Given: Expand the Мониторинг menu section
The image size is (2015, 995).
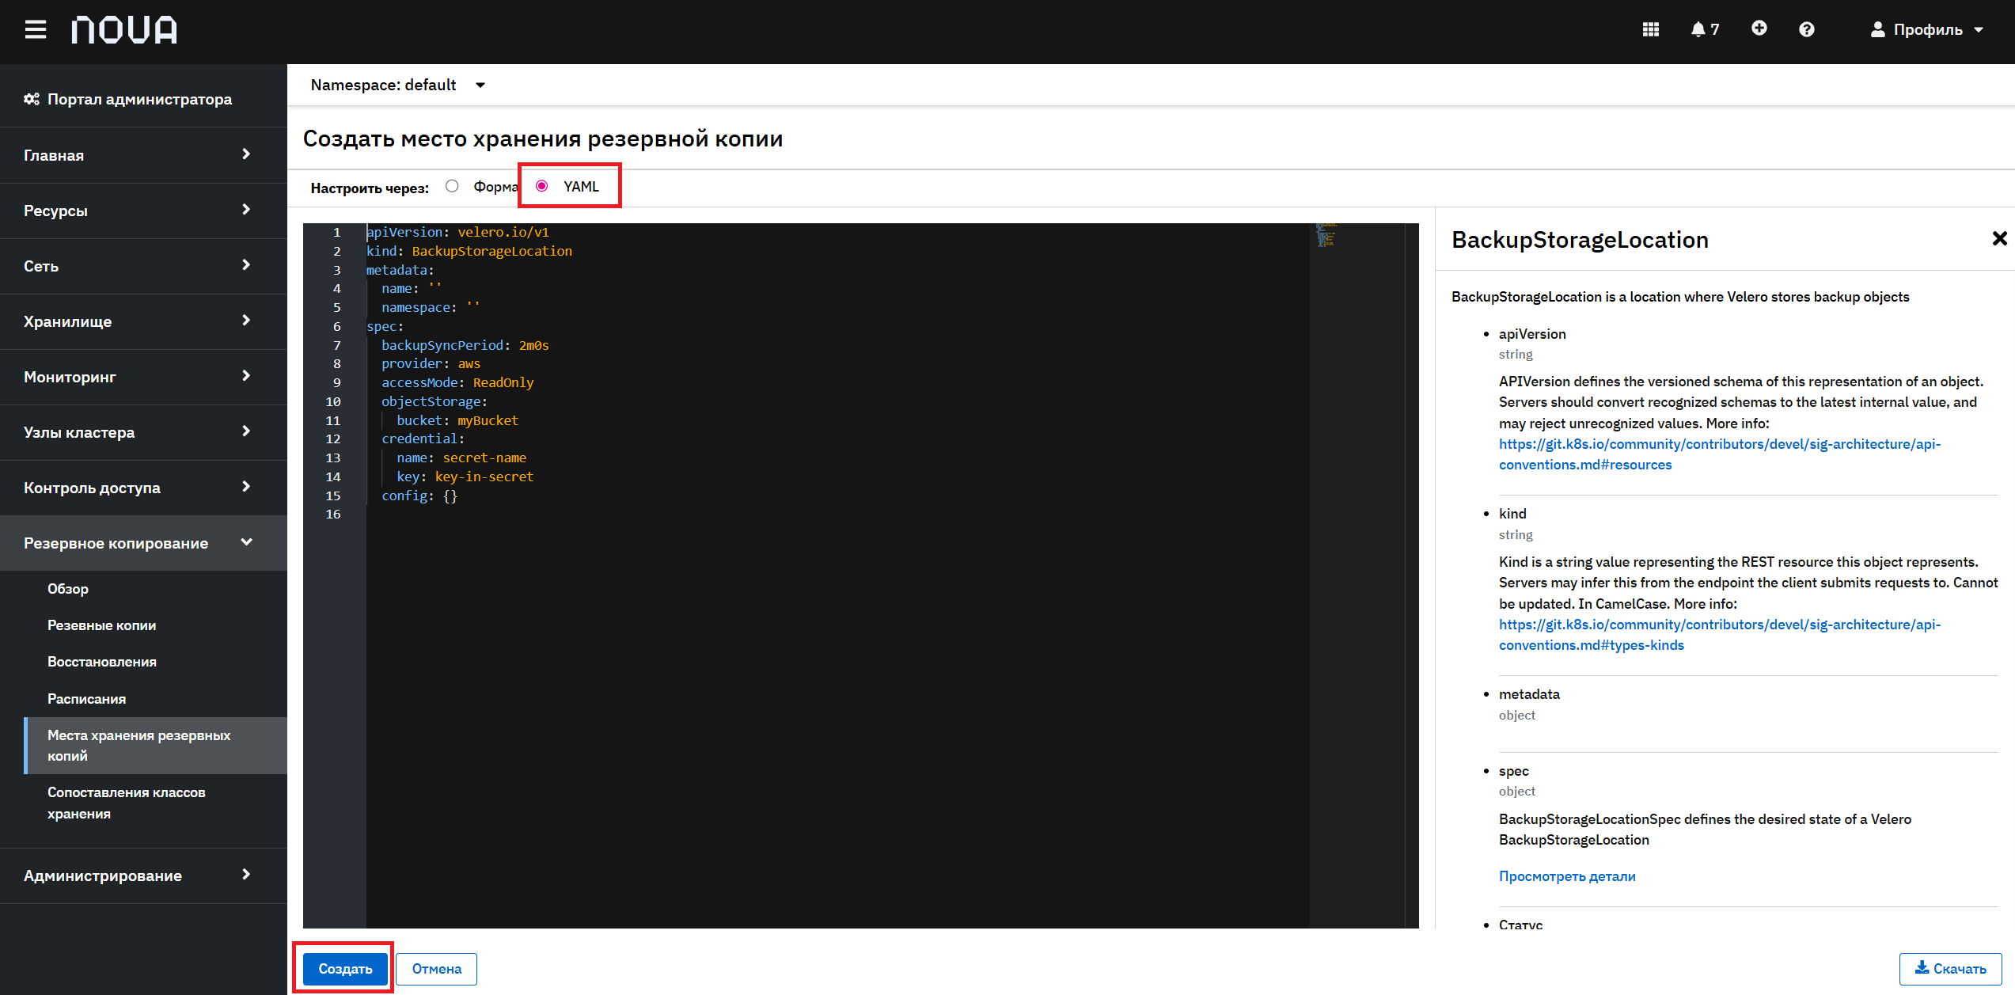Looking at the screenshot, I should 143,377.
